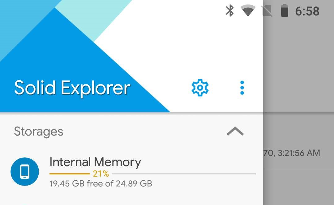Image resolution: width=334 pixels, height=205 pixels.
Task: Click the clock showing 6:58
Action: pos(308,11)
